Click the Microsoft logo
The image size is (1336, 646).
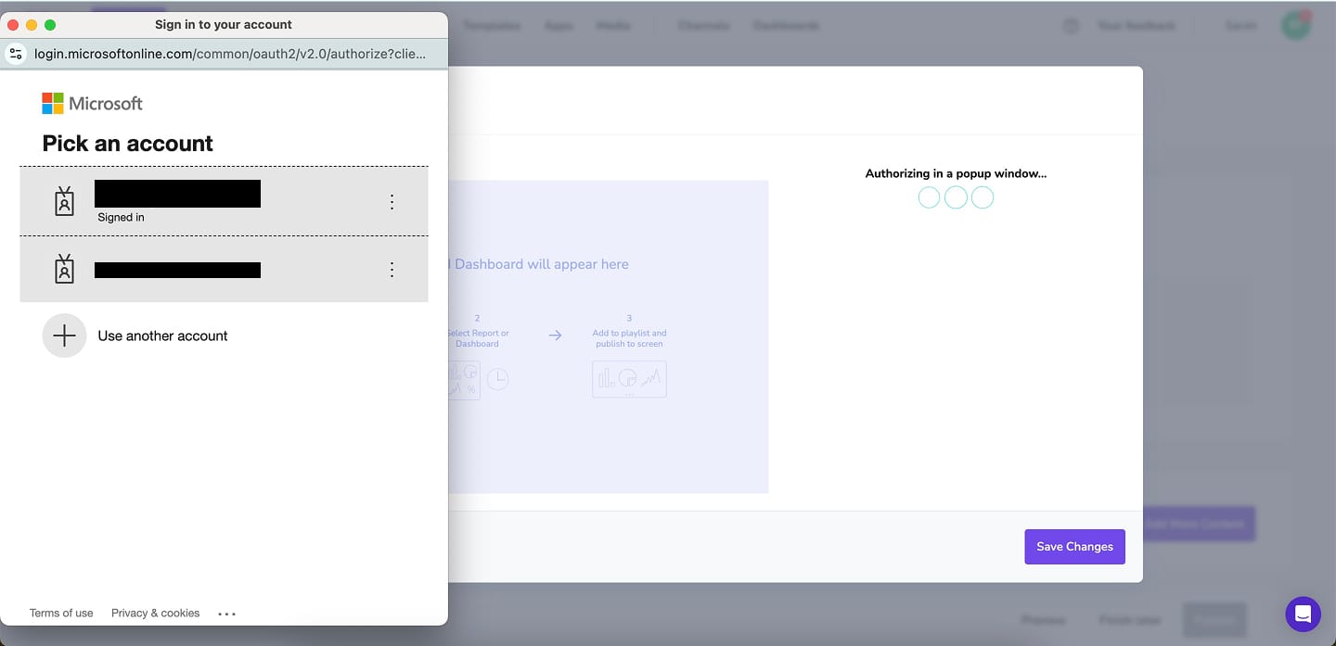pos(93,103)
